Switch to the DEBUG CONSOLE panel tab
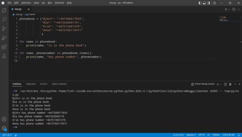 point(59,84)
